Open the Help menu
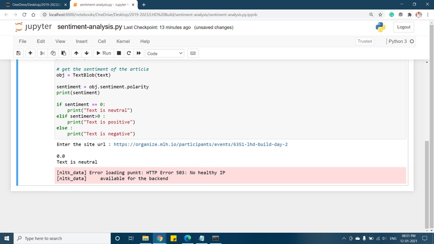The height and width of the screenshot is (244, 434). pyautogui.click(x=145, y=41)
